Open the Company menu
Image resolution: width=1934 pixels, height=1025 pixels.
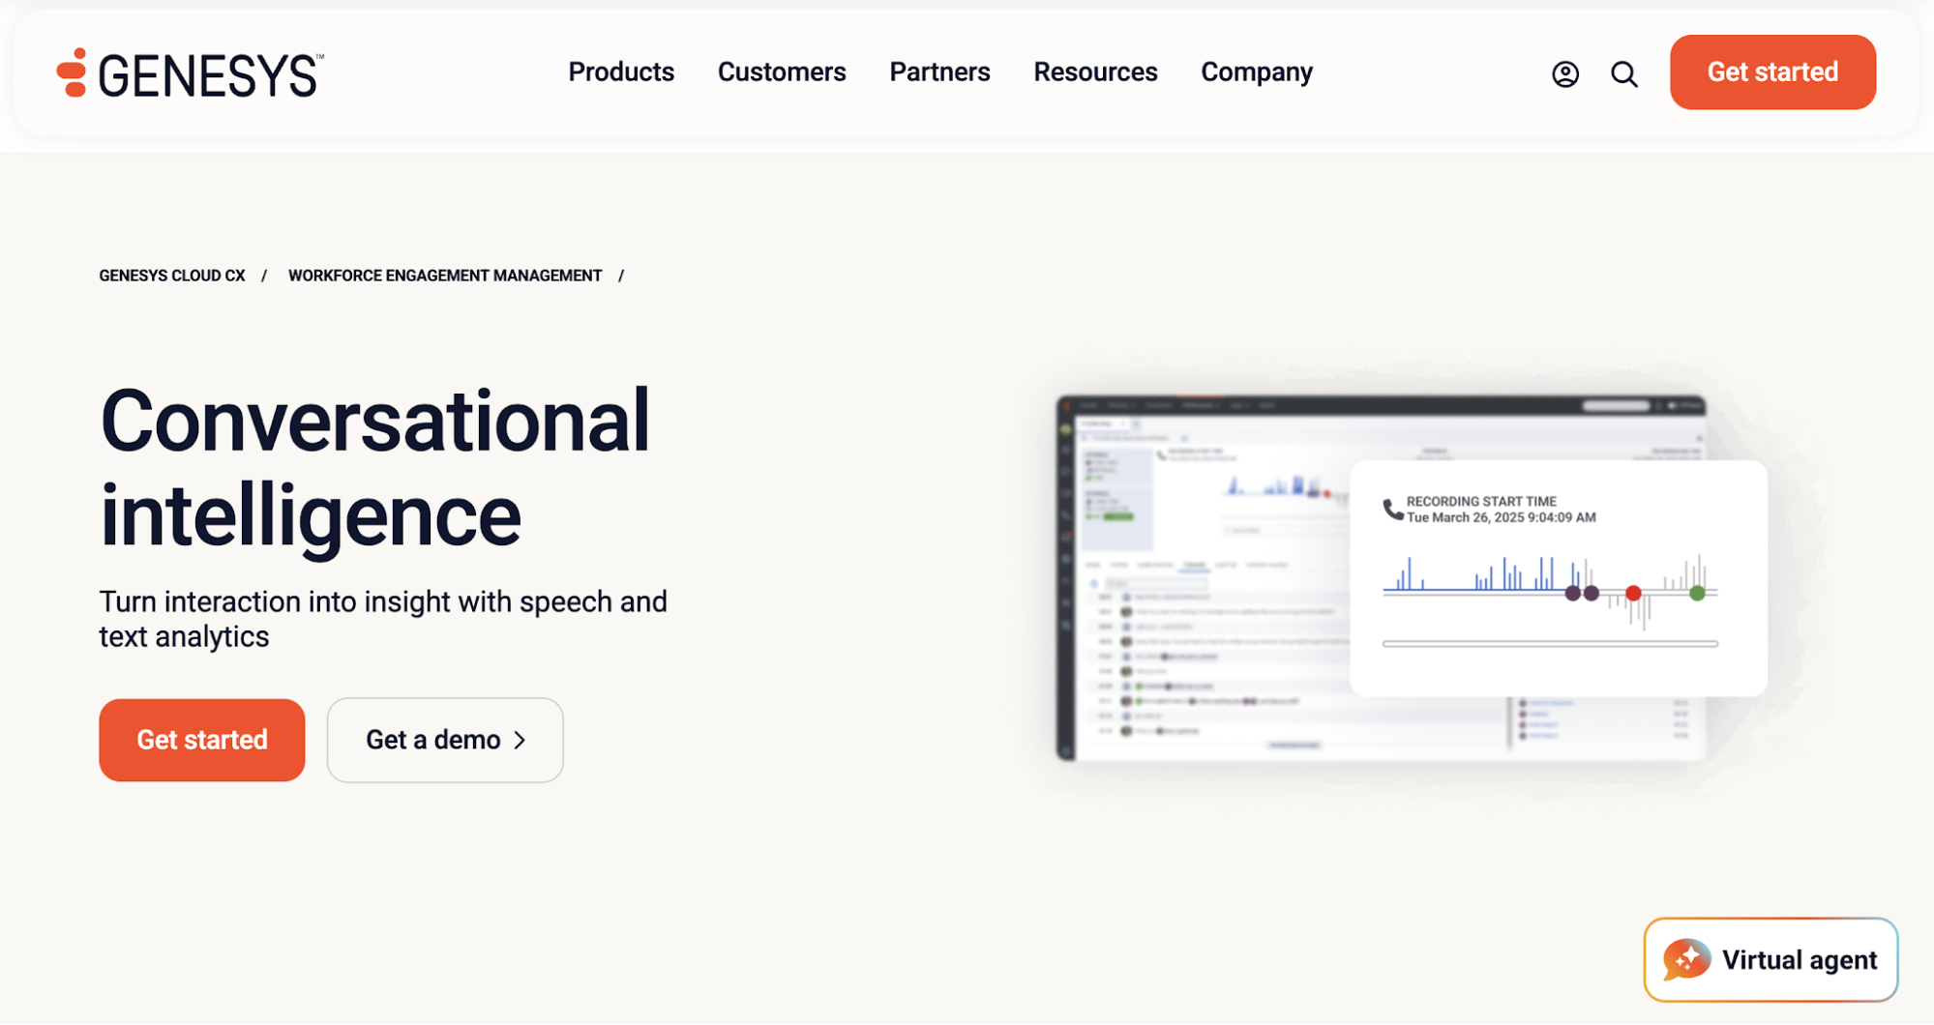pyautogui.click(x=1257, y=73)
